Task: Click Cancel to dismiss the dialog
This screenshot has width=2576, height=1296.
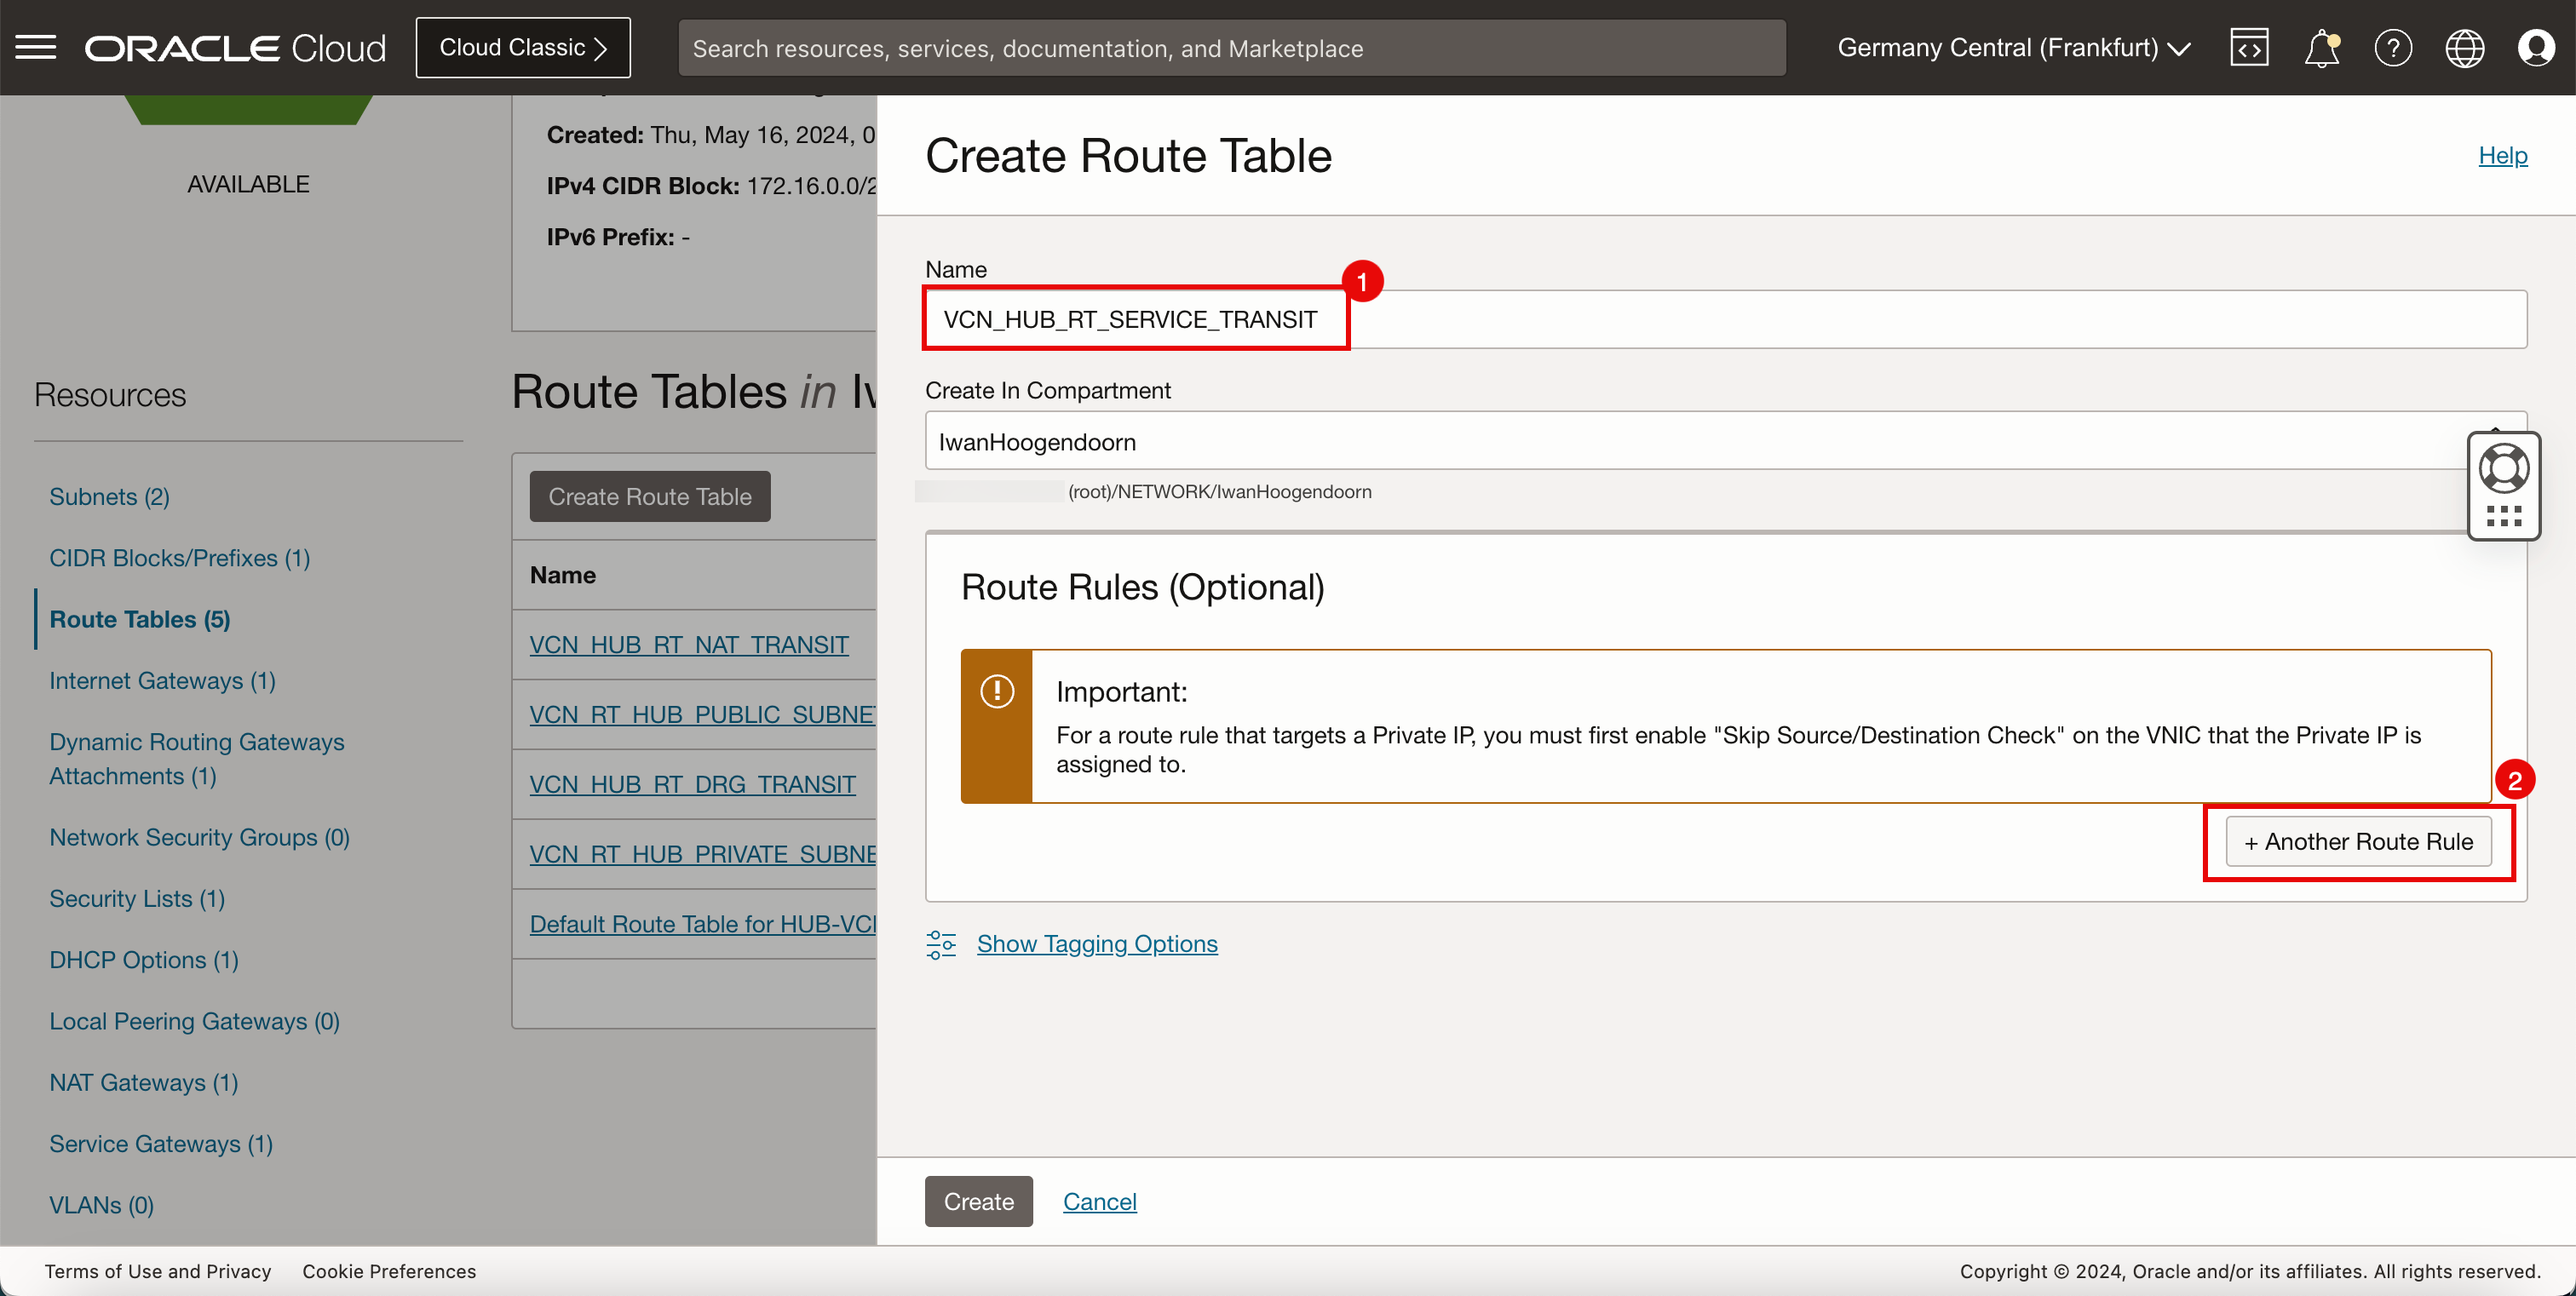Action: (1100, 1200)
